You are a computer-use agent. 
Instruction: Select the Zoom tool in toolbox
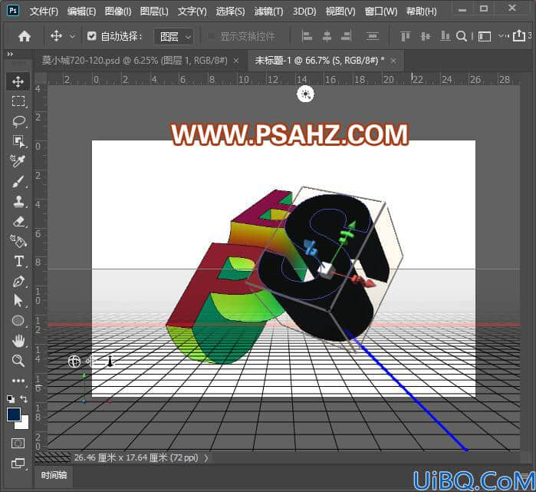18,361
